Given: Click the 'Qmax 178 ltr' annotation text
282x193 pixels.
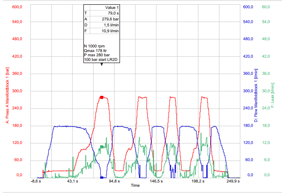Looking at the screenshot, I should pos(96,51).
